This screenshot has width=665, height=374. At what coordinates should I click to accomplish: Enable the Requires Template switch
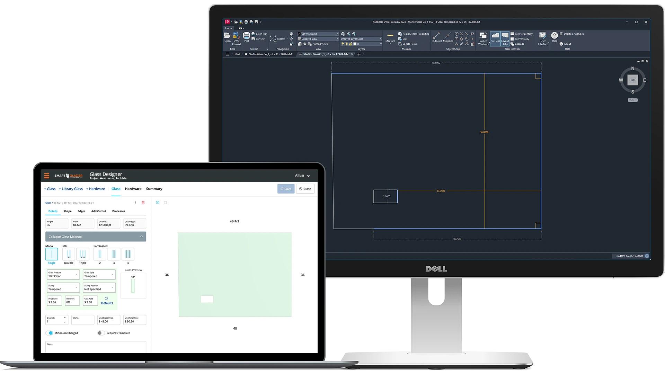pos(100,333)
